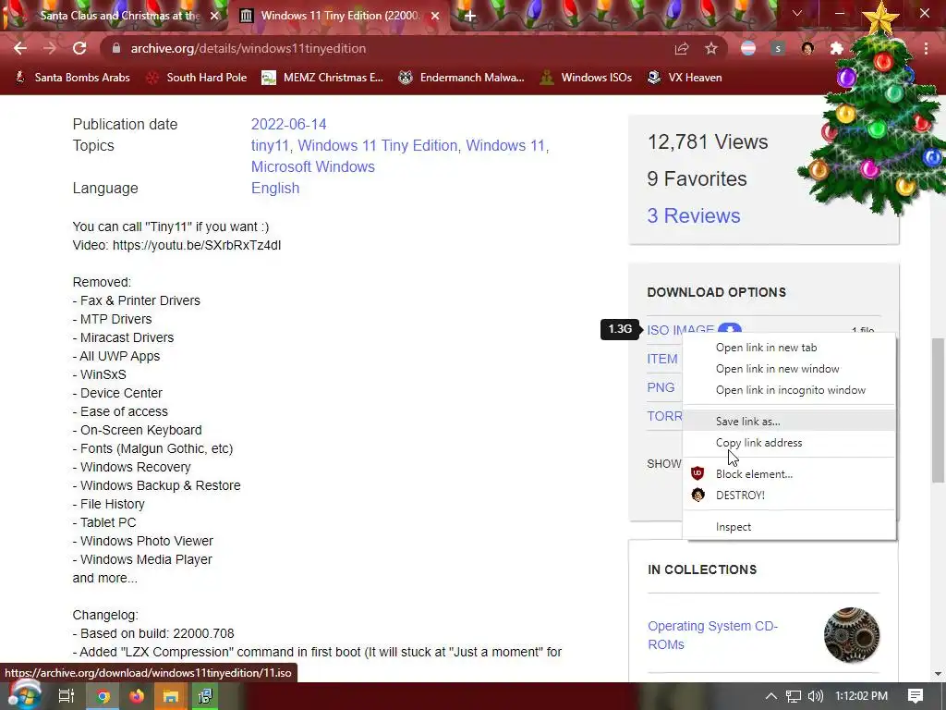Select Save link as... from context menu
946x710 pixels.
pos(789,422)
